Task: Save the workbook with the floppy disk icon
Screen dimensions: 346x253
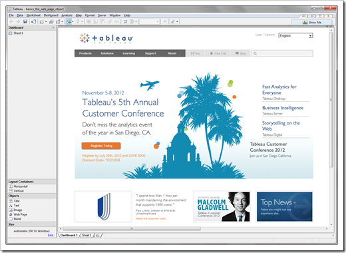Action: [x=25, y=21]
